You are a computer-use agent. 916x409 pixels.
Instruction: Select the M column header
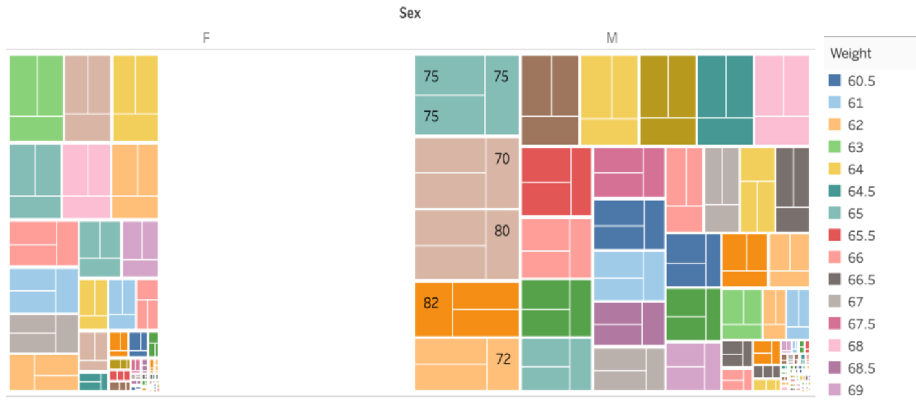pos(611,37)
